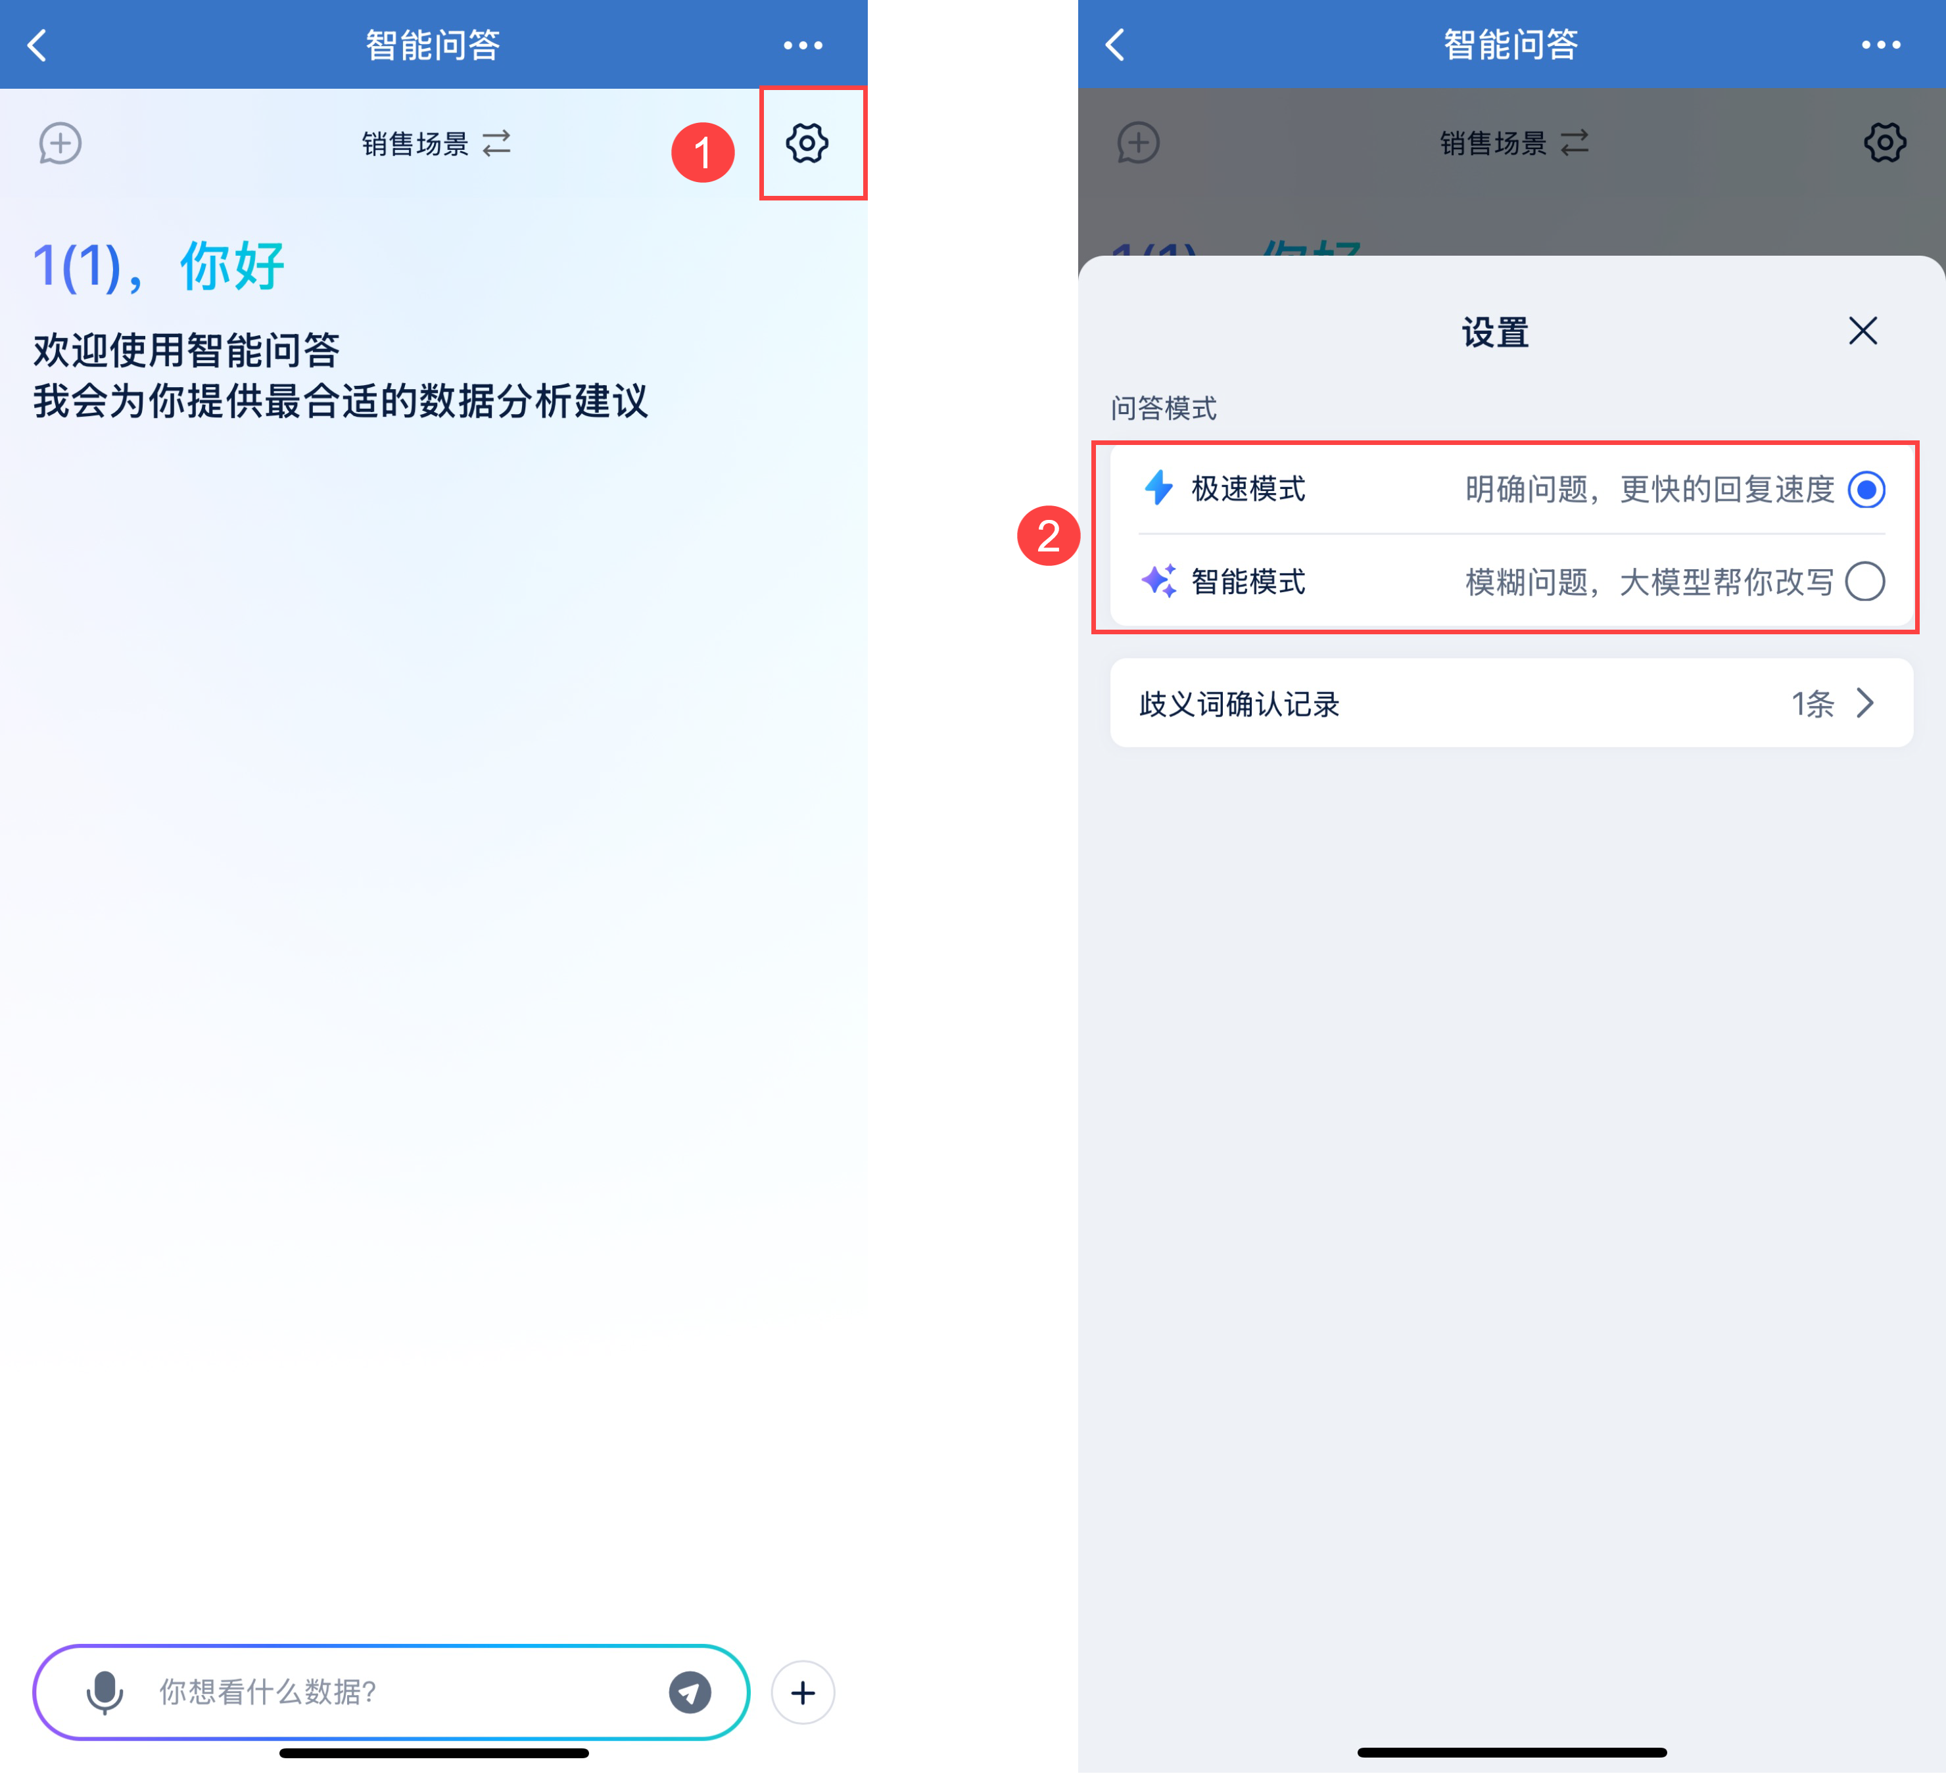Open 歧义词确认记录 entry
Screen dimensions: 1946x1774
1239,703
